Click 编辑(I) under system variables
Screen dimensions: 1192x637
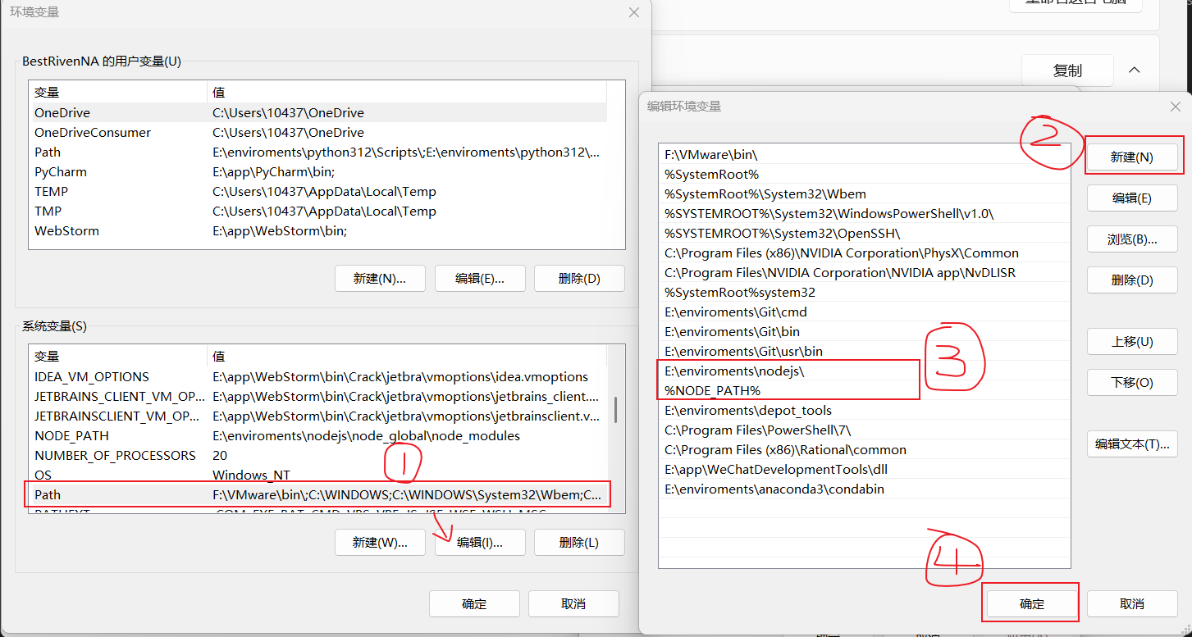(480, 542)
